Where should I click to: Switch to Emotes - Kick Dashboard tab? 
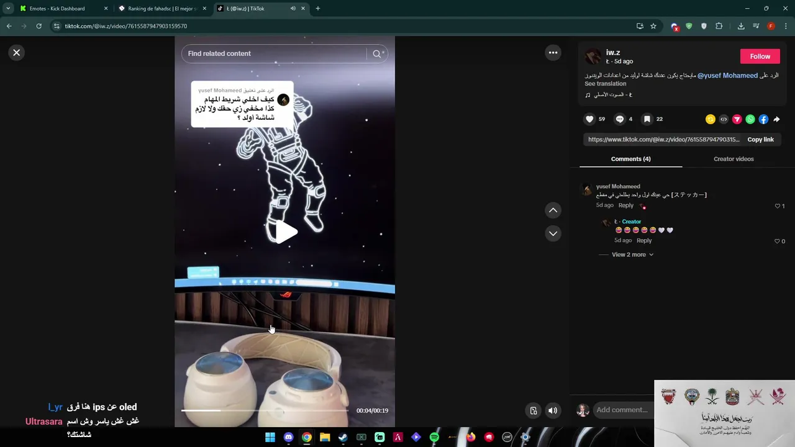click(62, 9)
